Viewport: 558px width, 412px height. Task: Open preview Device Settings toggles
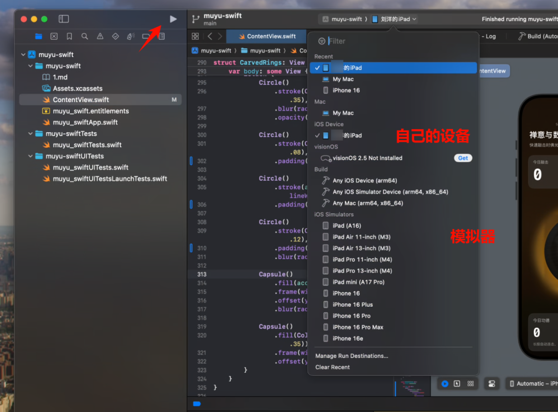492,384
